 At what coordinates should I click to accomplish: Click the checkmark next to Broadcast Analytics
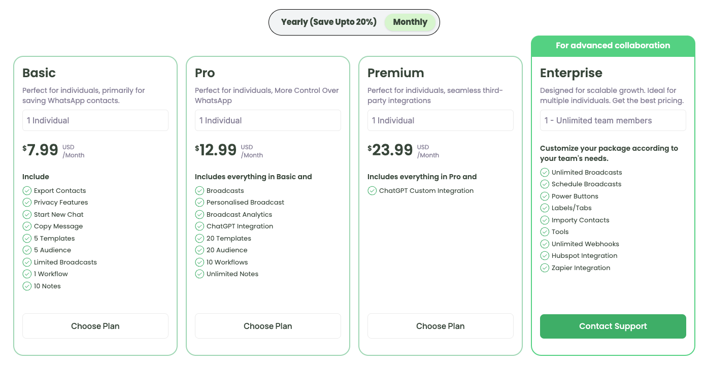coord(199,214)
